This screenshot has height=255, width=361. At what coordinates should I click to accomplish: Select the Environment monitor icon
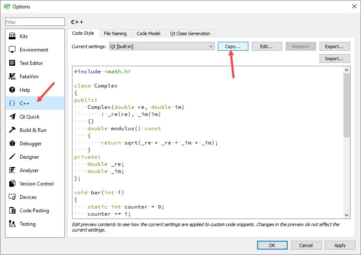(12, 49)
